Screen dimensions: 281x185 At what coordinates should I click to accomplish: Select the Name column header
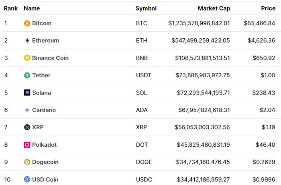tap(32, 8)
